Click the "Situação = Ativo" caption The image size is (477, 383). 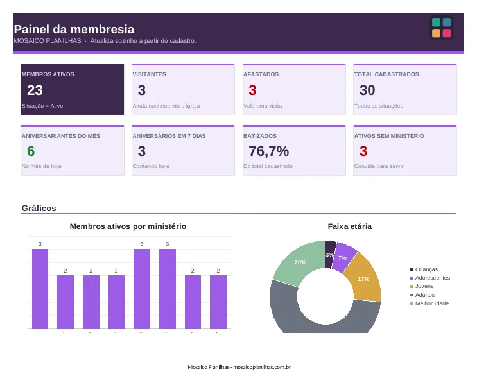click(x=42, y=106)
